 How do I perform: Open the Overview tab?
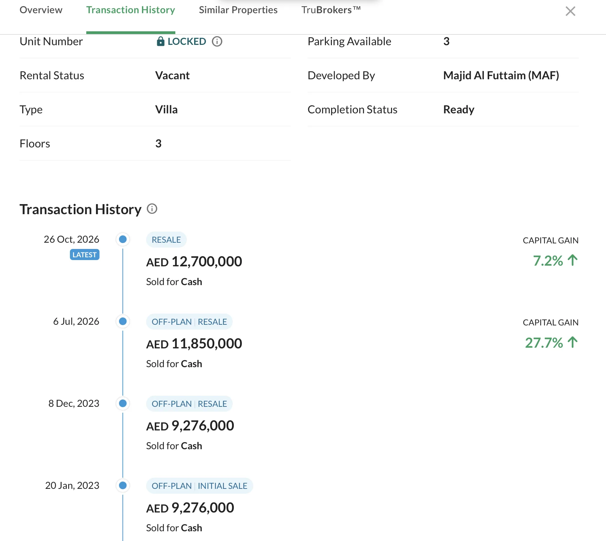41,10
